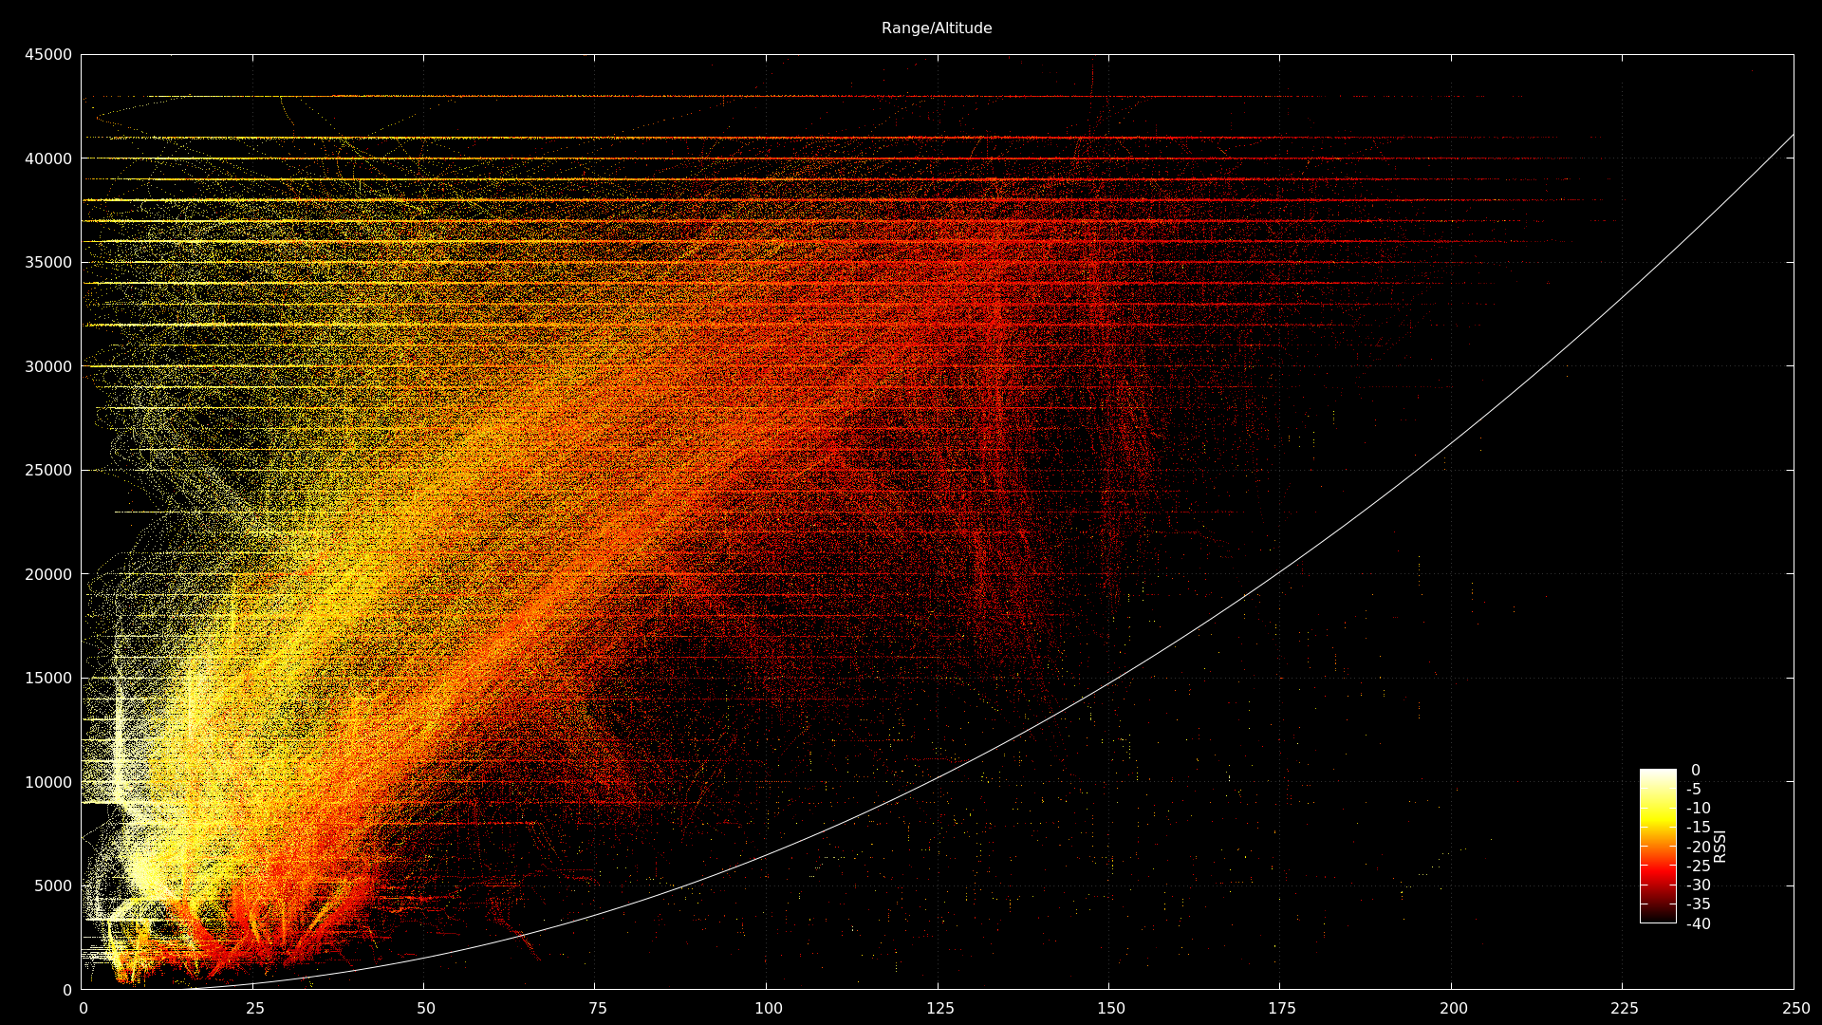Click the 15000 y-axis tick label

[x=48, y=679]
